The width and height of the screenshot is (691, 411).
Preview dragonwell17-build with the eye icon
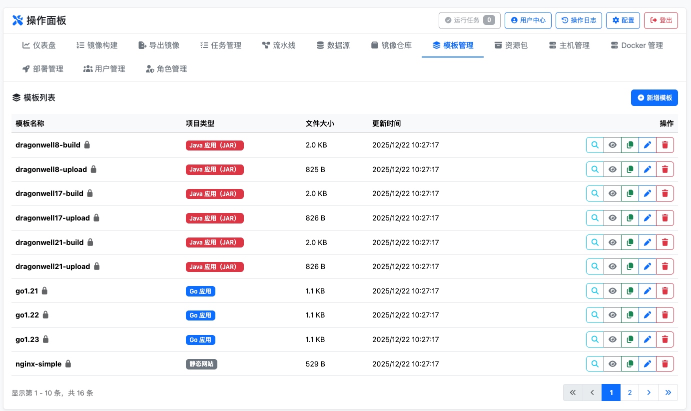613,193
